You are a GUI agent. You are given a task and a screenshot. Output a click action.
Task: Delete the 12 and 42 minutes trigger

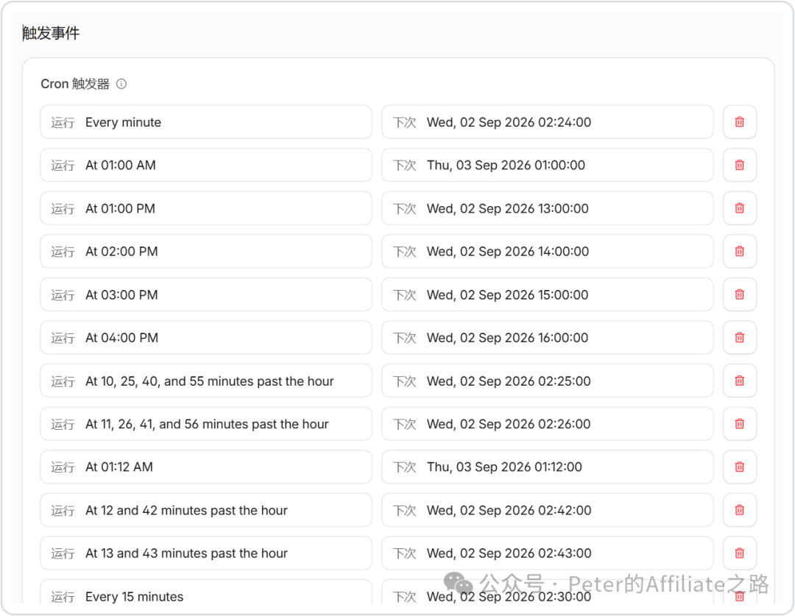tap(740, 509)
